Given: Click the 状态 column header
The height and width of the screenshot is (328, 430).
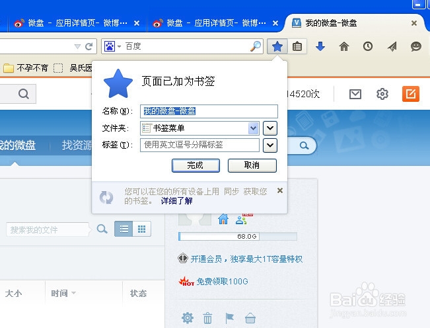Looking at the screenshot, I should pyautogui.click(x=138, y=294).
